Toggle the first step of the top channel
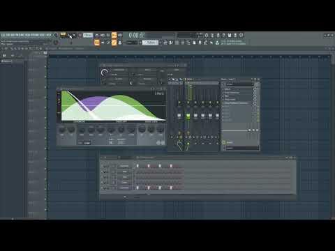This screenshot has height=251, width=335. (x=137, y=166)
